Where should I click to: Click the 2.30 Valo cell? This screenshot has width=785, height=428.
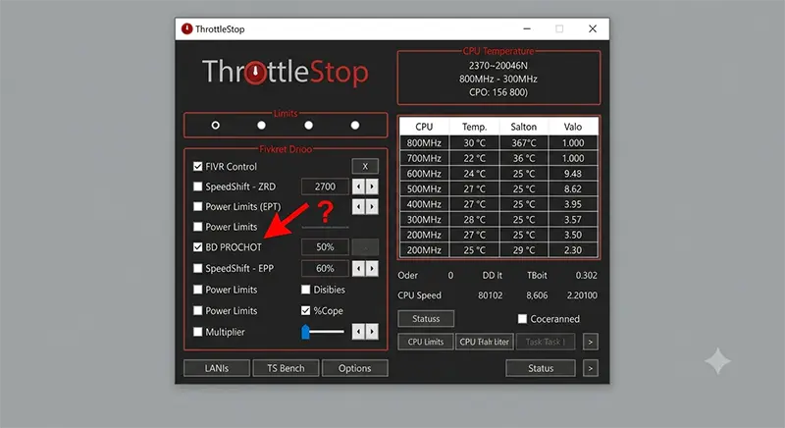(573, 249)
